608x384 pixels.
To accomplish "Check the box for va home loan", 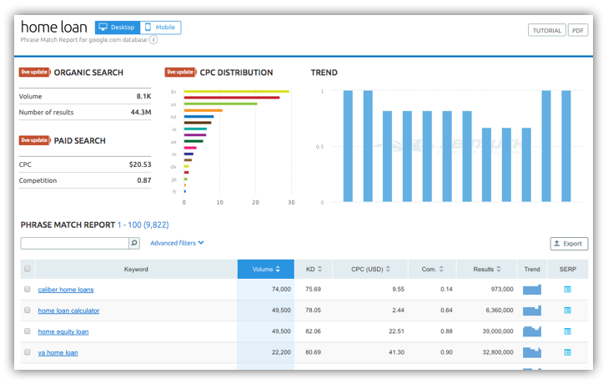I will click(x=28, y=352).
